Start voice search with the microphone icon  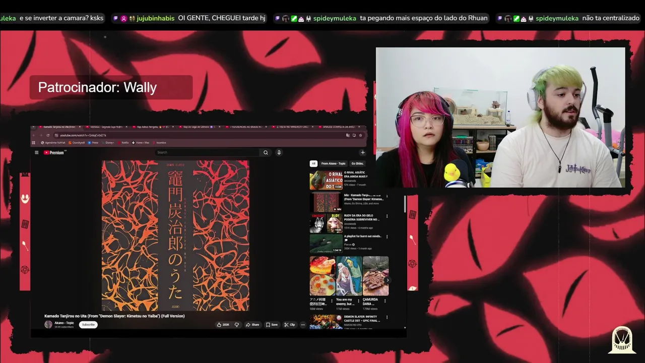click(x=279, y=152)
